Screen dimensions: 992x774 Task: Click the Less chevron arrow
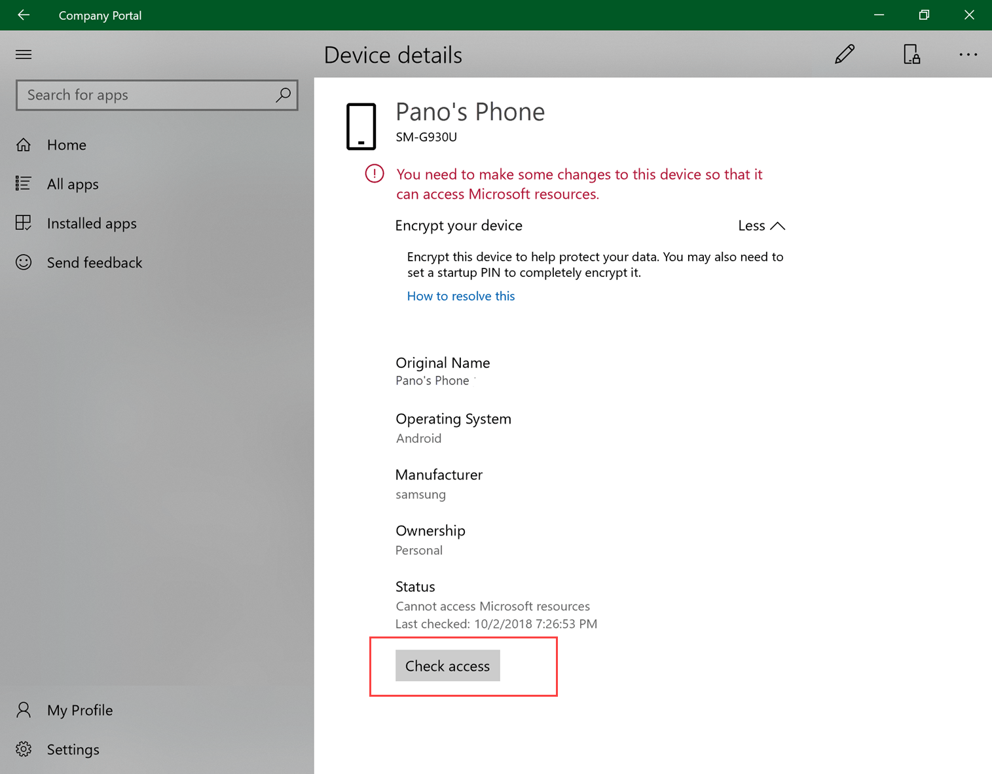click(778, 225)
